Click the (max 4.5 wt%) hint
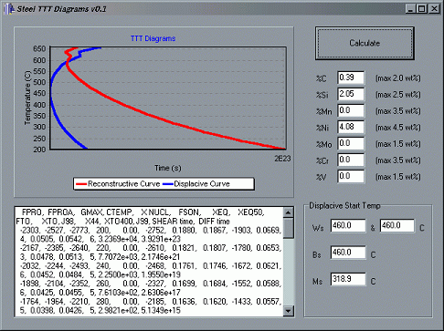The image size is (444, 331). pyautogui.click(x=398, y=128)
